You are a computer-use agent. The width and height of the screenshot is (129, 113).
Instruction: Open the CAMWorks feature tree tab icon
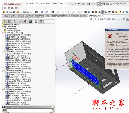tap(30, 22)
